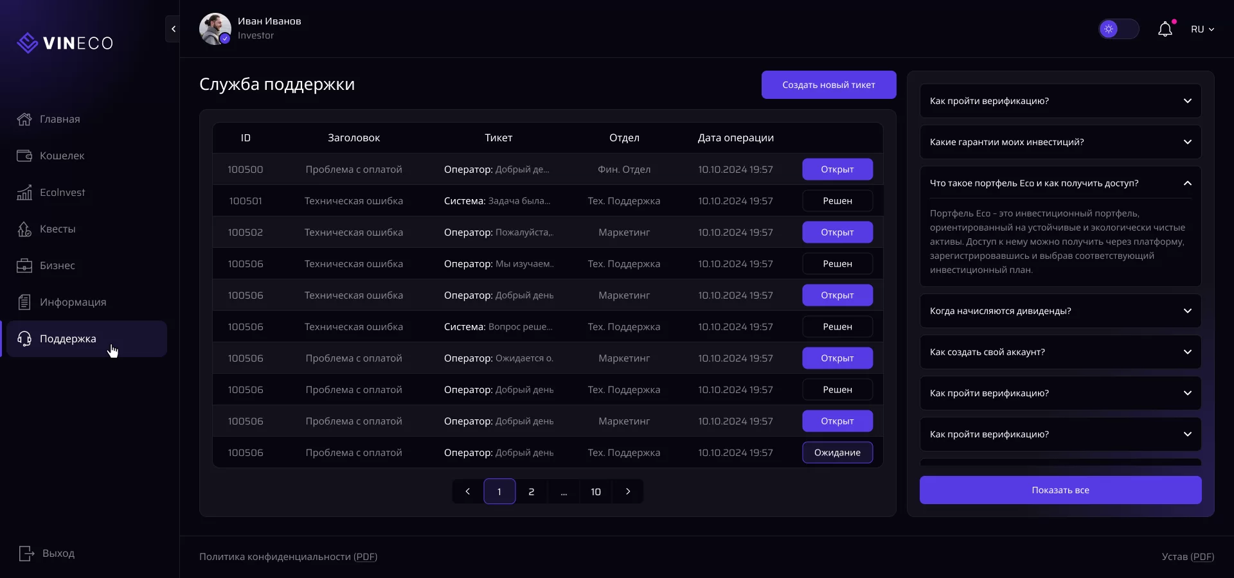Screen dimensions: 1234x578
Task: Open Информация menu item
Action: (73, 302)
